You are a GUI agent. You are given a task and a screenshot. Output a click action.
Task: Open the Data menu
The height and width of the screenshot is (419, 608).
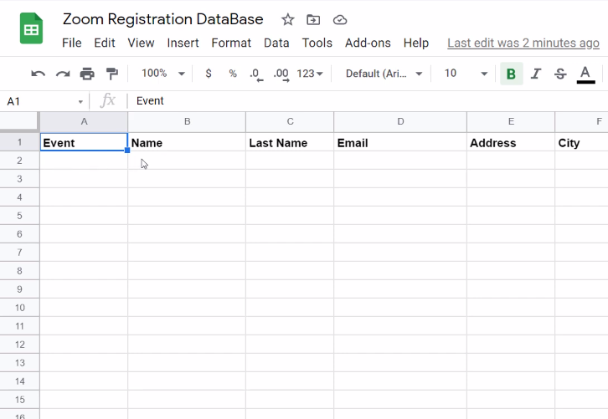276,43
